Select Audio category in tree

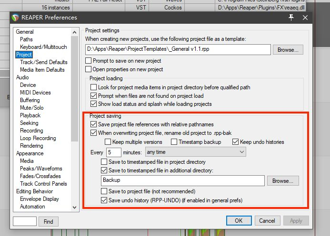[22, 77]
